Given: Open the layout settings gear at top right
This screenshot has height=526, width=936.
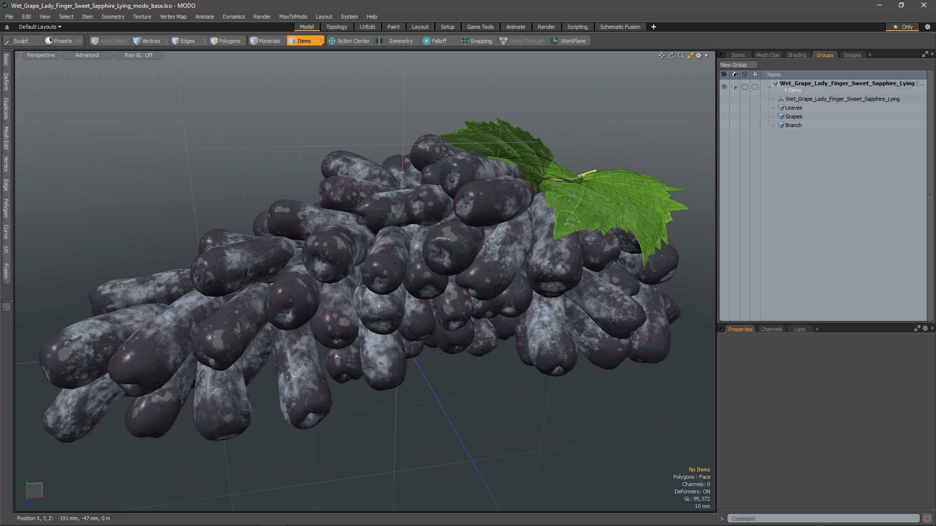Looking at the screenshot, I should tap(928, 27).
